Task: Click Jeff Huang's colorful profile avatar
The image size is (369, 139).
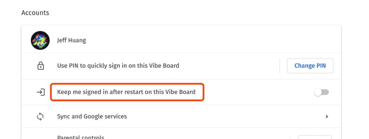Action: click(x=40, y=40)
